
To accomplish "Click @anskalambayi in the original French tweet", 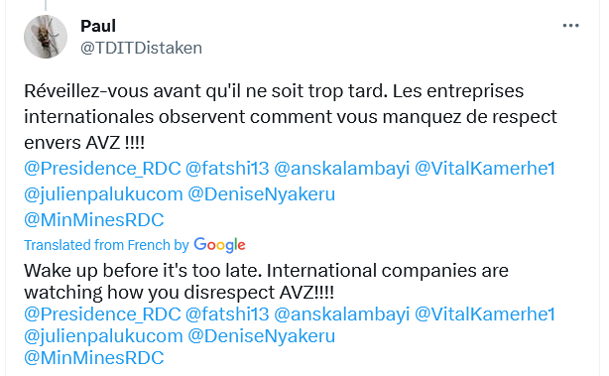I will pos(342,169).
